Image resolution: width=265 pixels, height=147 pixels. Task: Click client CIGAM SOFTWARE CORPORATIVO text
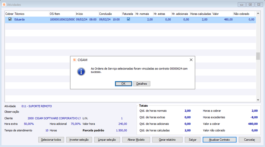click(58, 118)
